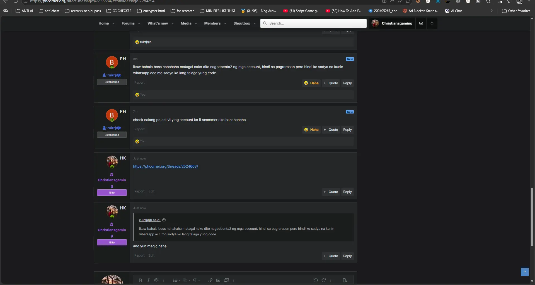Image resolution: width=535 pixels, height=285 pixels.
Task: Click the undo icon in editor
Action: (x=316, y=280)
